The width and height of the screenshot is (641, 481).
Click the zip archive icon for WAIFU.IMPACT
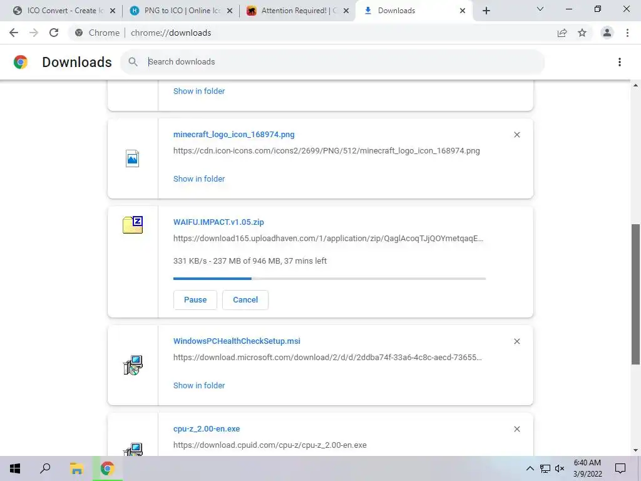coord(133,225)
